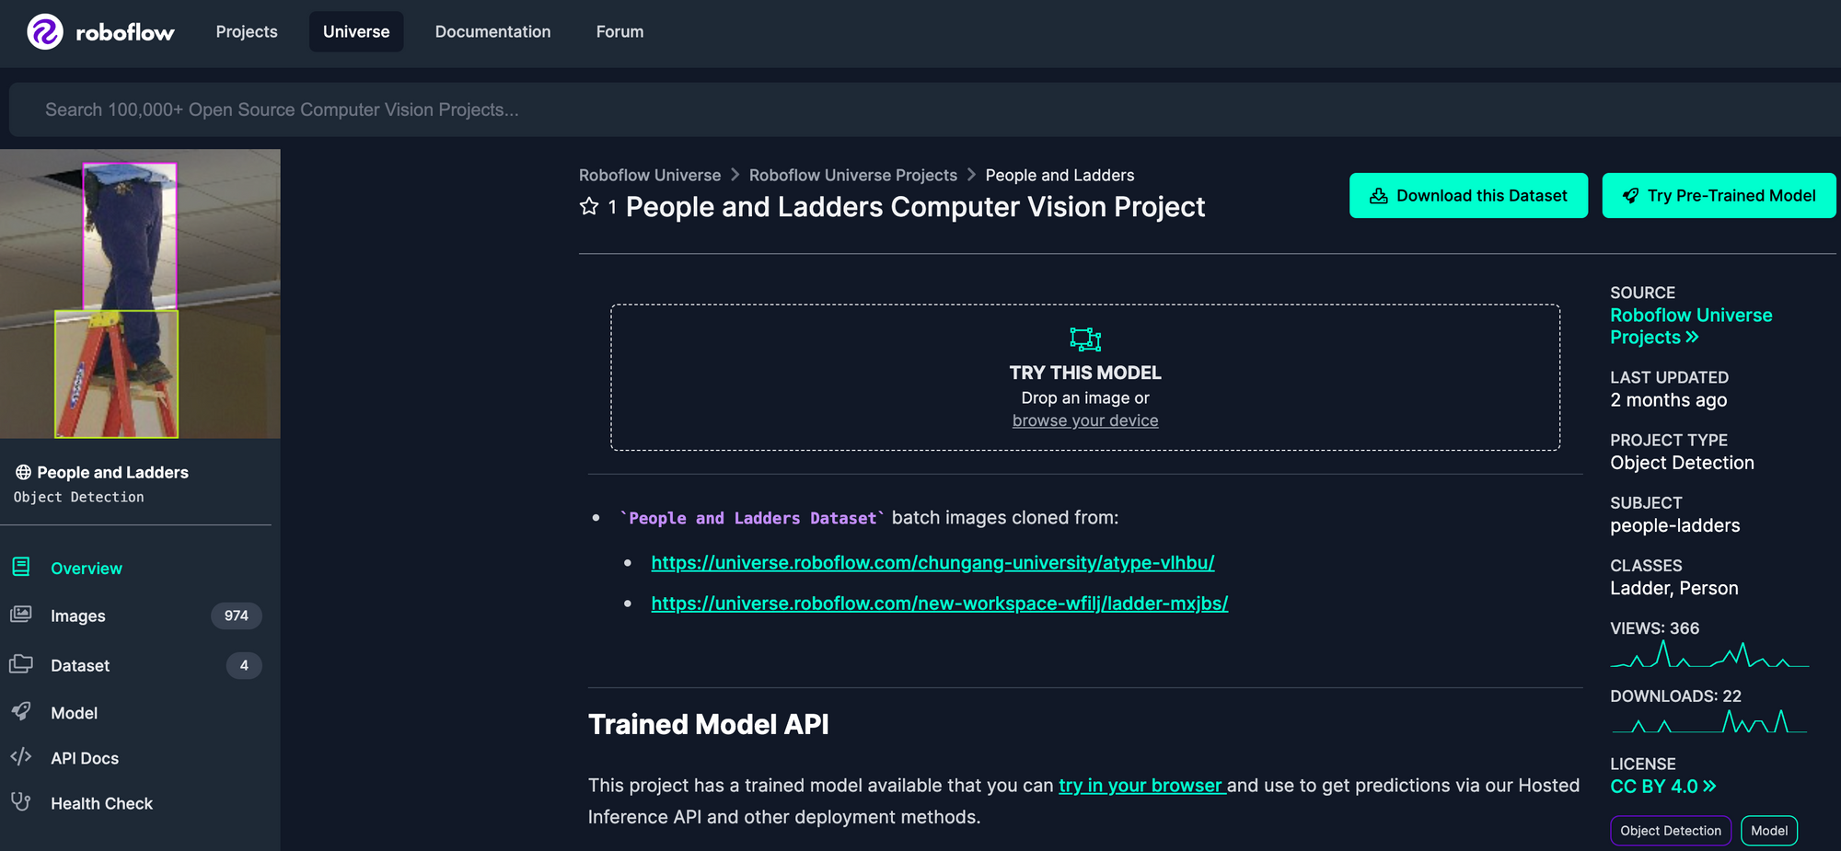Click the Images sidebar icon

(21, 615)
